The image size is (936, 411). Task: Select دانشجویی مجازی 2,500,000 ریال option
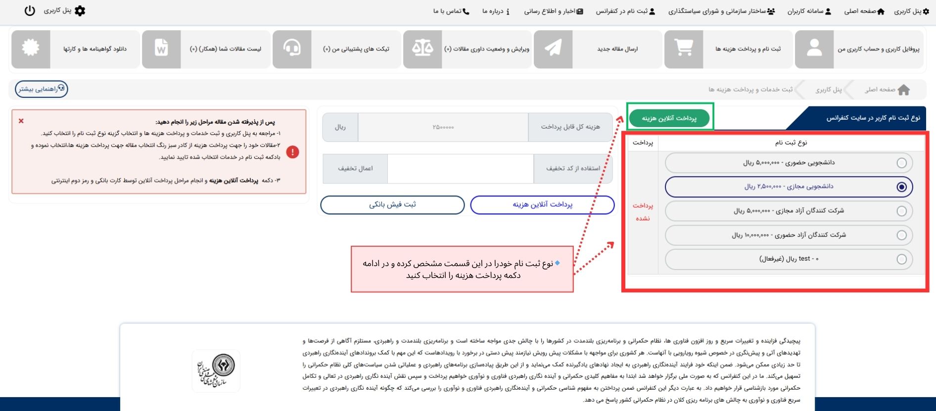tap(789, 187)
